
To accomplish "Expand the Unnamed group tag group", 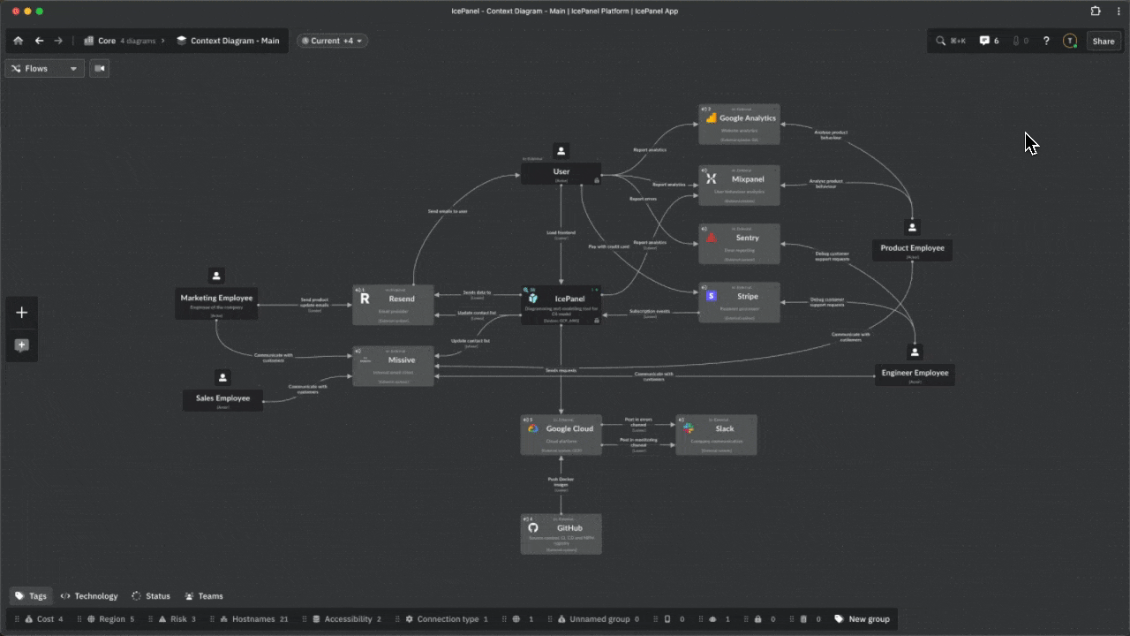I will click(x=599, y=619).
